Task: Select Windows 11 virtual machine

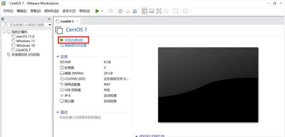Action: point(25,41)
